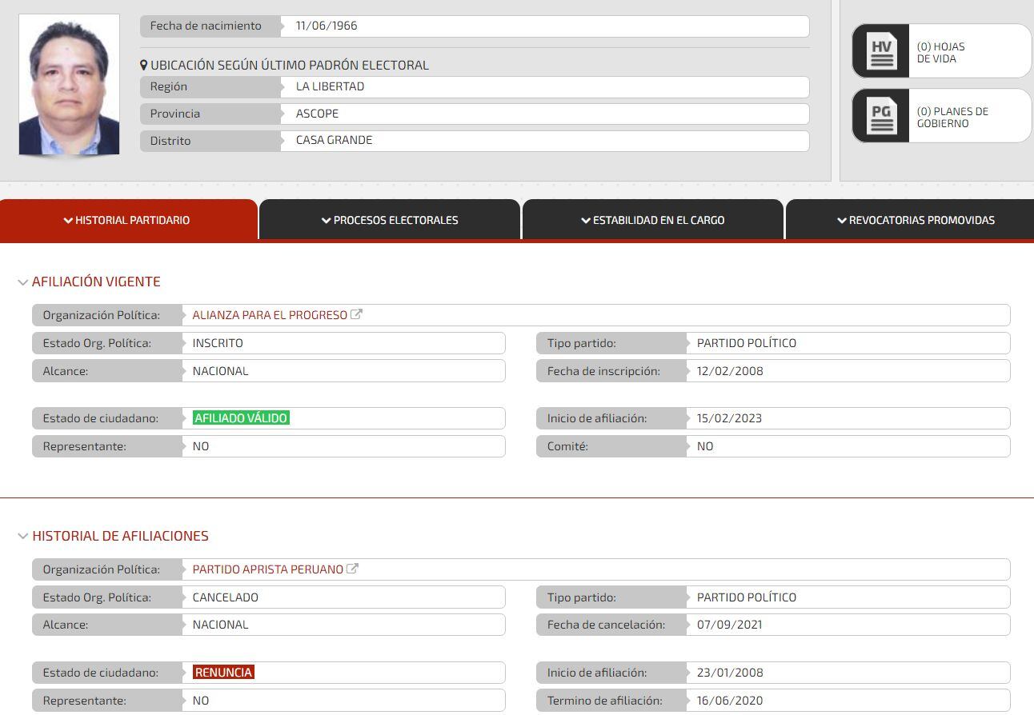Collapse the Historial de Afiliaciones section

pyautogui.click(x=23, y=537)
